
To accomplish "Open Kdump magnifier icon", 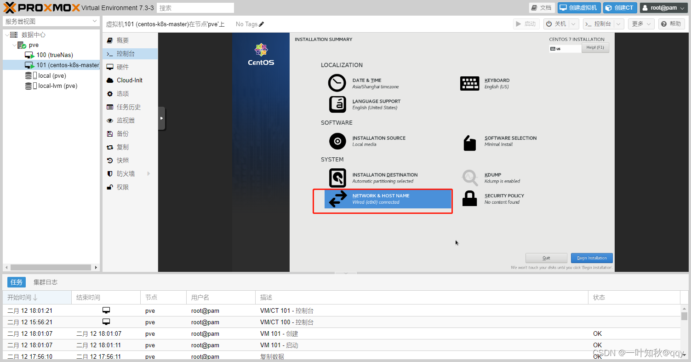I will (x=470, y=178).
